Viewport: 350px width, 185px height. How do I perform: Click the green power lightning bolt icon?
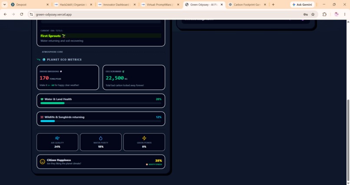pyautogui.click(x=144, y=138)
